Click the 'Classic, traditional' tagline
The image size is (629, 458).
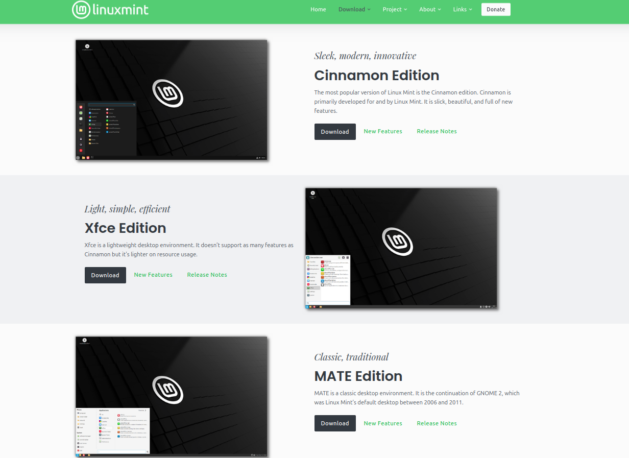tap(352, 357)
